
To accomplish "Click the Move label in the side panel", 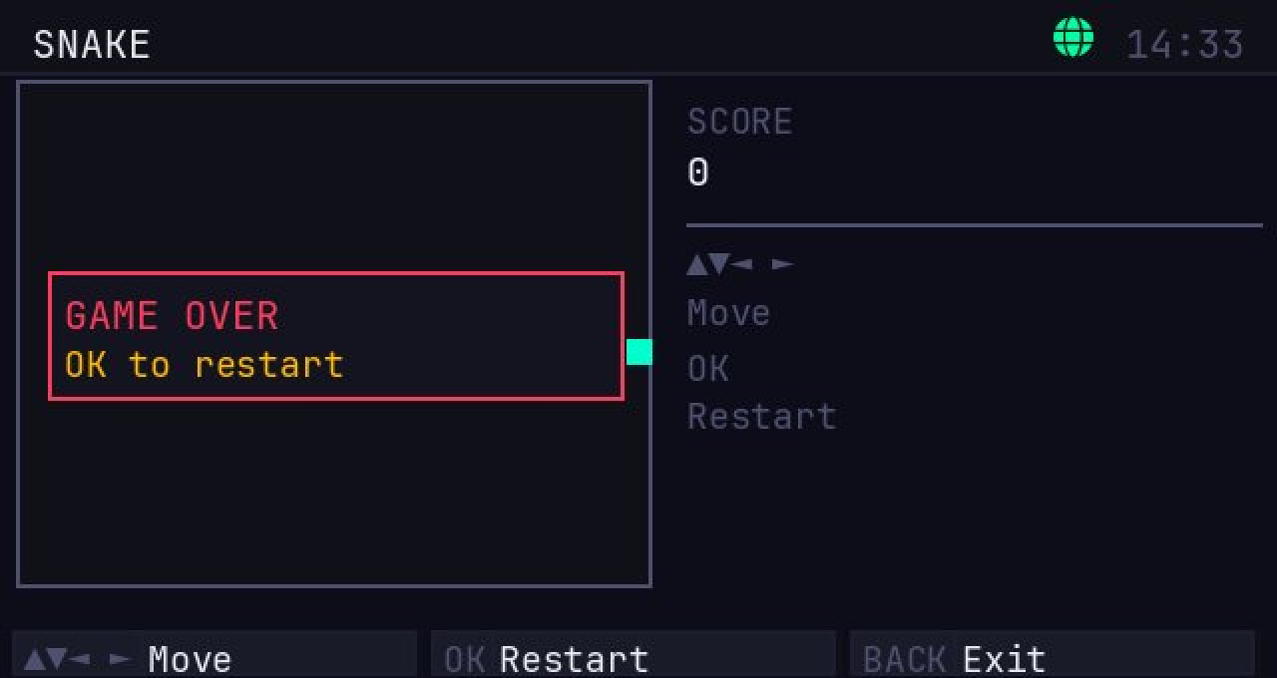I will 729,313.
